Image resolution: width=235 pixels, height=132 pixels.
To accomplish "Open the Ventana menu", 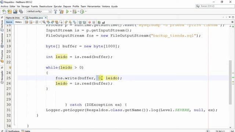I will 106,6.
